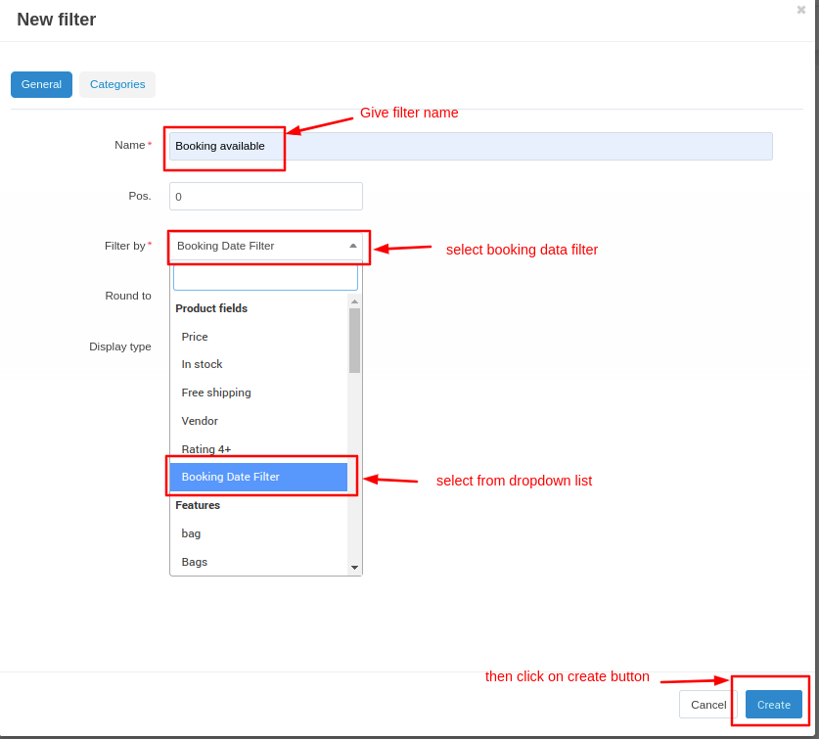819x739 pixels.
Task: Click the Pos. input field
Action: click(x=265, y=196)
